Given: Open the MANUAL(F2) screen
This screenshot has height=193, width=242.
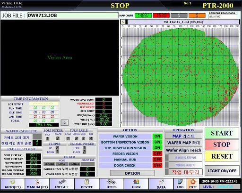Looking at the screenshot, I should pos(37,184).
